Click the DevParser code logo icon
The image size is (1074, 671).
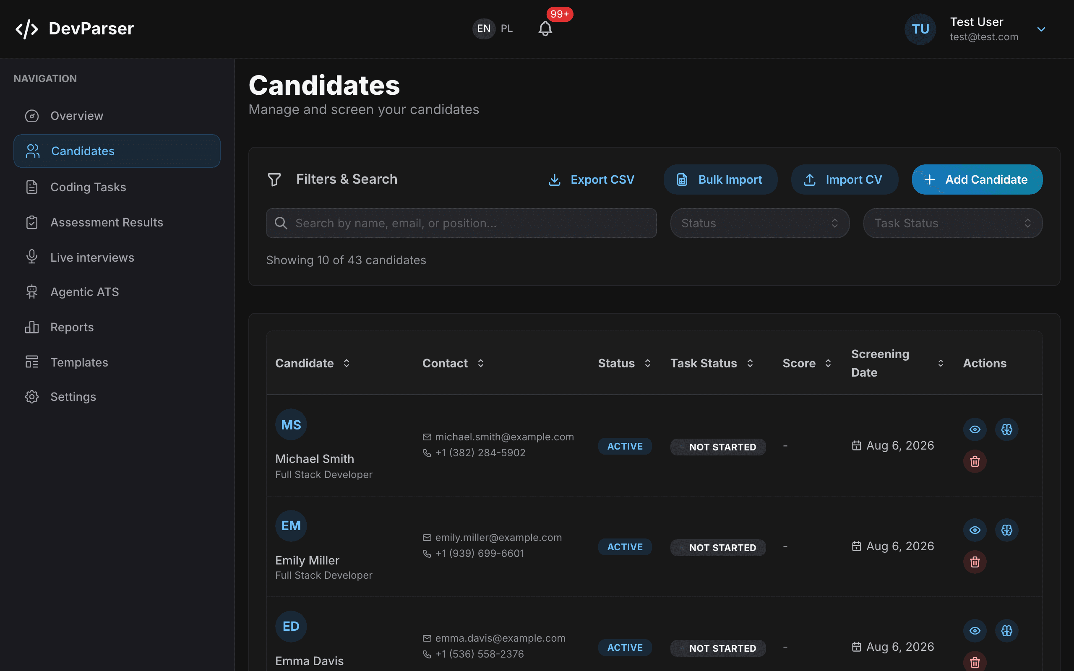[x=26, y=29]
